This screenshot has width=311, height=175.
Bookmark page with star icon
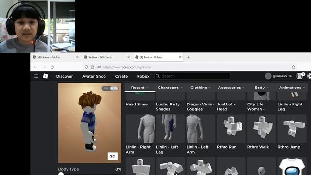(294, 67)
